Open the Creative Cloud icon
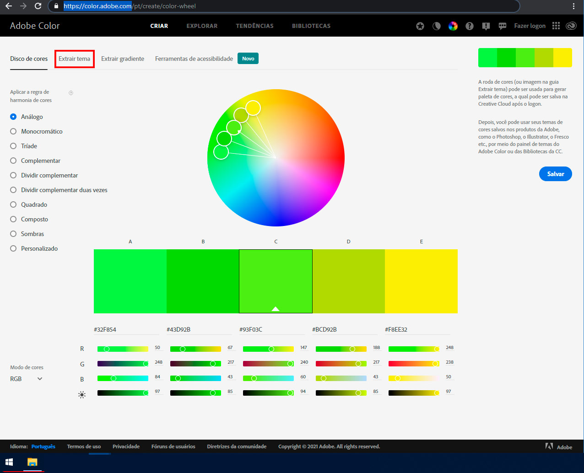Viewport: 584px width, 473px height. pos(571,26)
